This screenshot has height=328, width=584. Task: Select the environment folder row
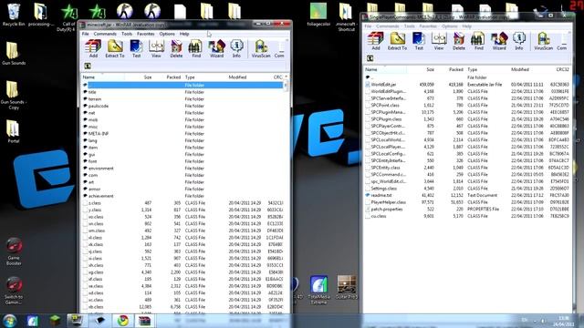pos(182,169)
